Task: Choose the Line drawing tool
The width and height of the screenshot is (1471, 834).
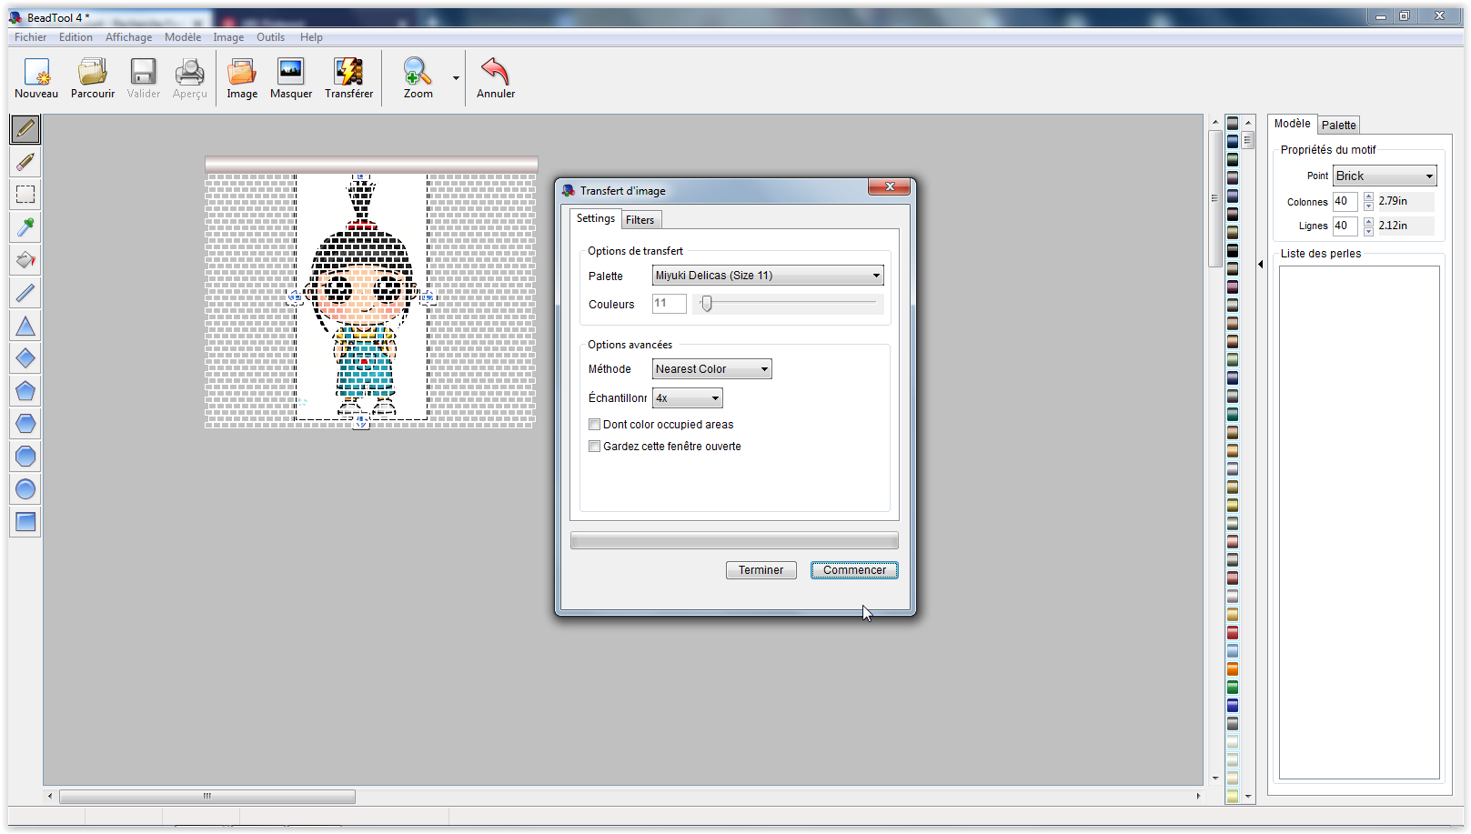Action: (x=25, y=292)
